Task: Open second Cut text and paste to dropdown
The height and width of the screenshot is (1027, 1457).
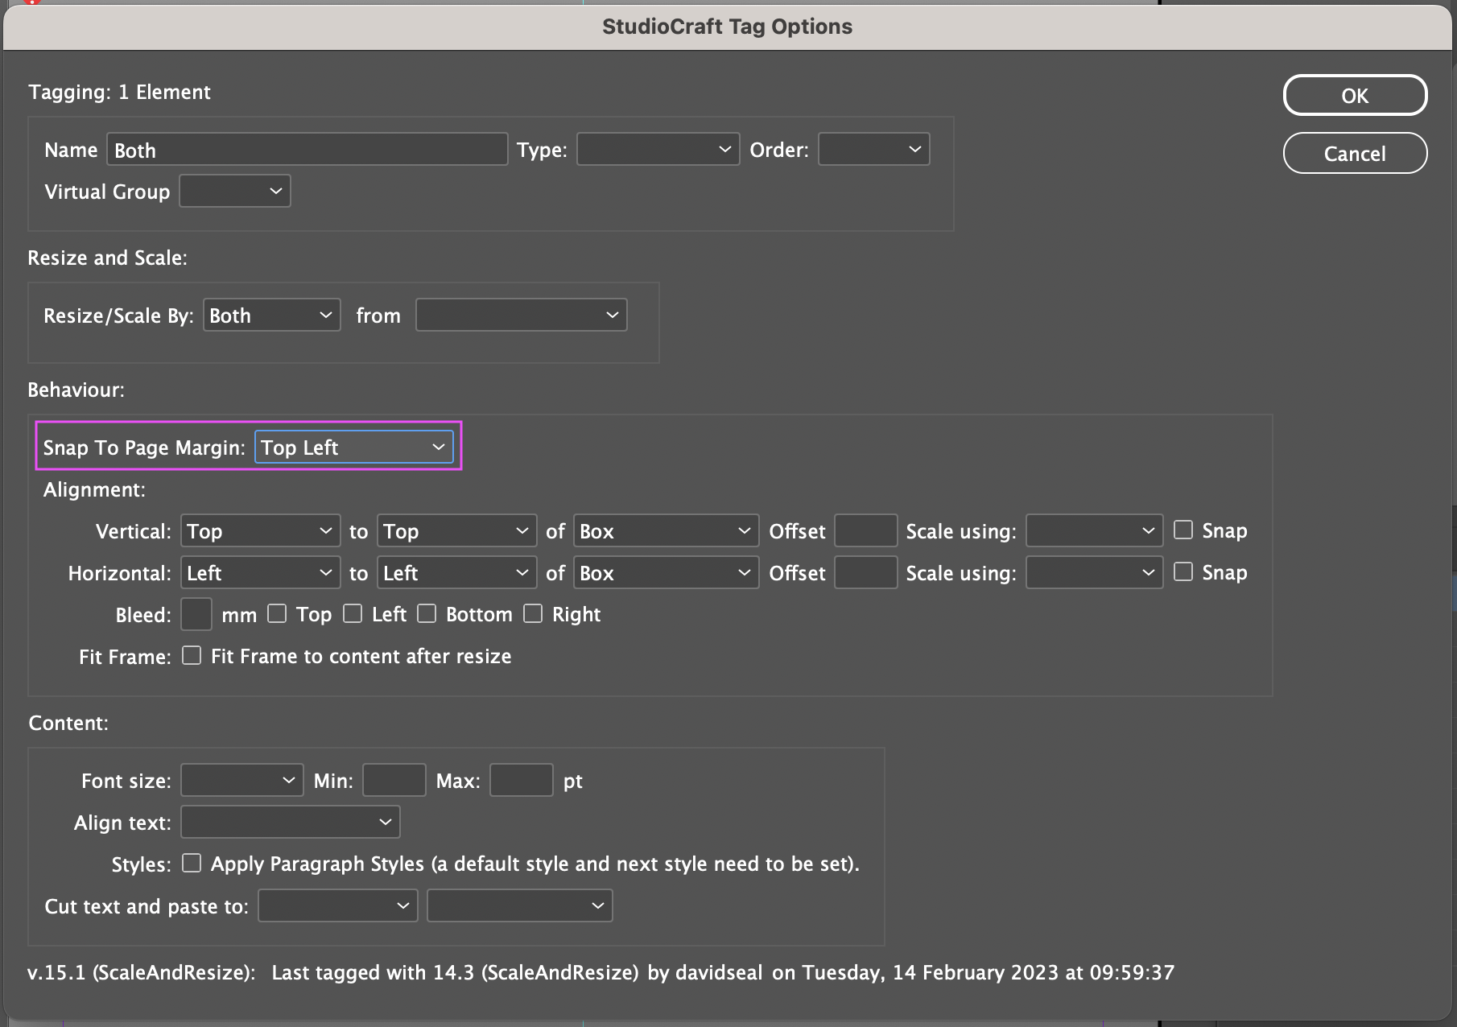Action: click(519, 906)
